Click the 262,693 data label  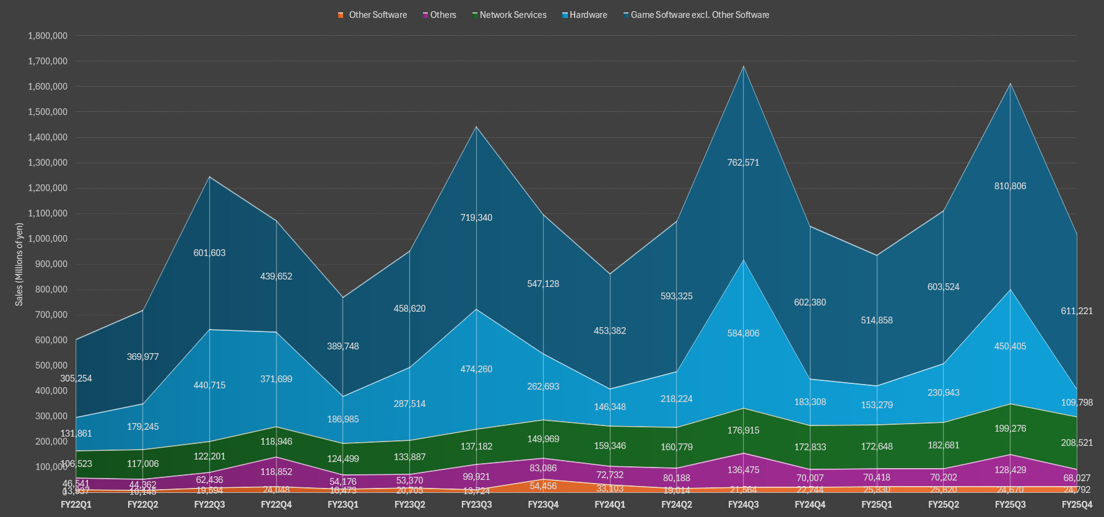[x=543, y=387]
